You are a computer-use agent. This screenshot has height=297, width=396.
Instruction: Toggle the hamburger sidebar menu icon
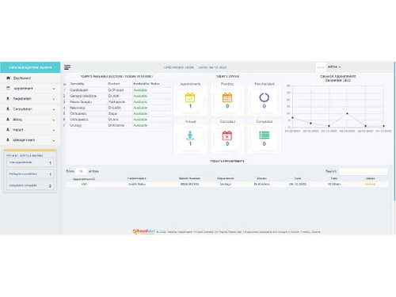(67, 67)
